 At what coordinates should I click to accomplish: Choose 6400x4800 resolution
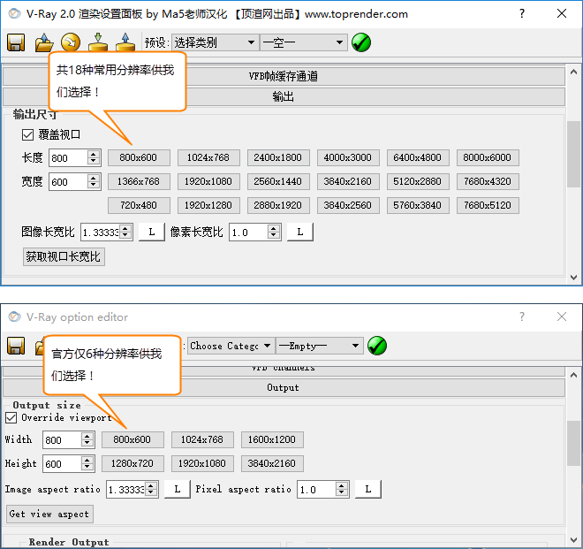(418, 157)
